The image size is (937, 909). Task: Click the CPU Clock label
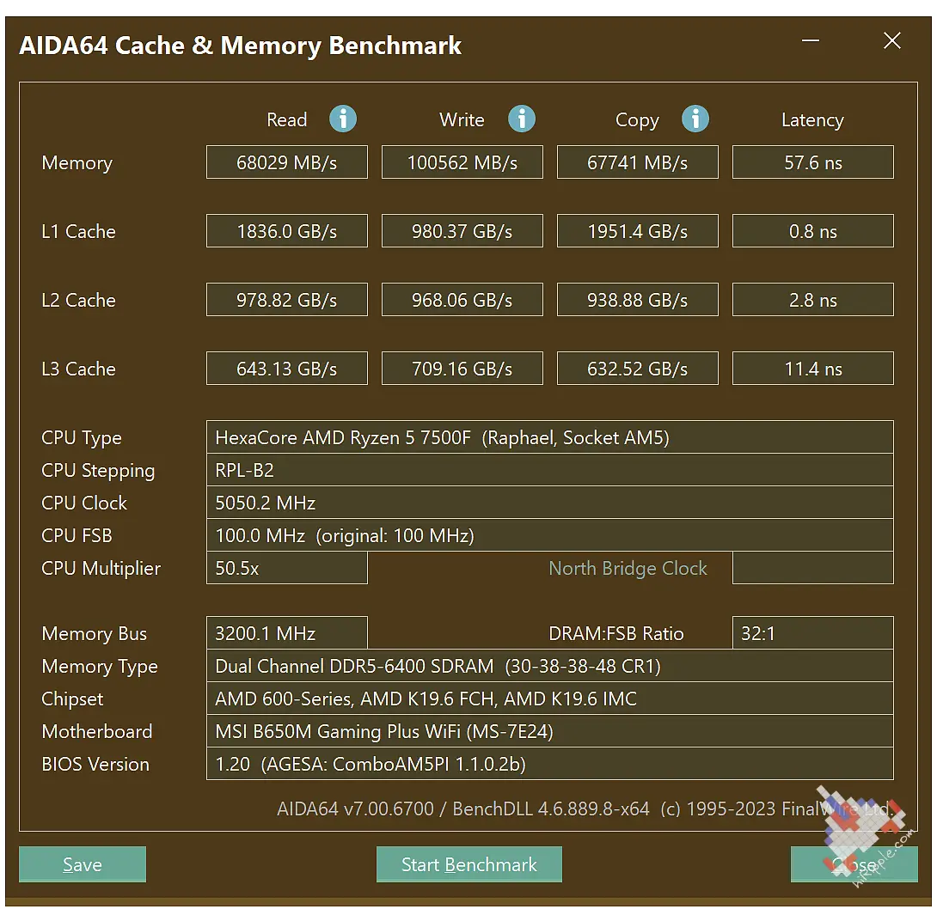[84, 503]
